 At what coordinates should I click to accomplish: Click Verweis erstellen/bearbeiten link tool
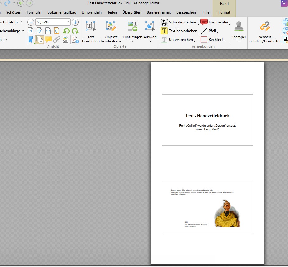point(265,32)
